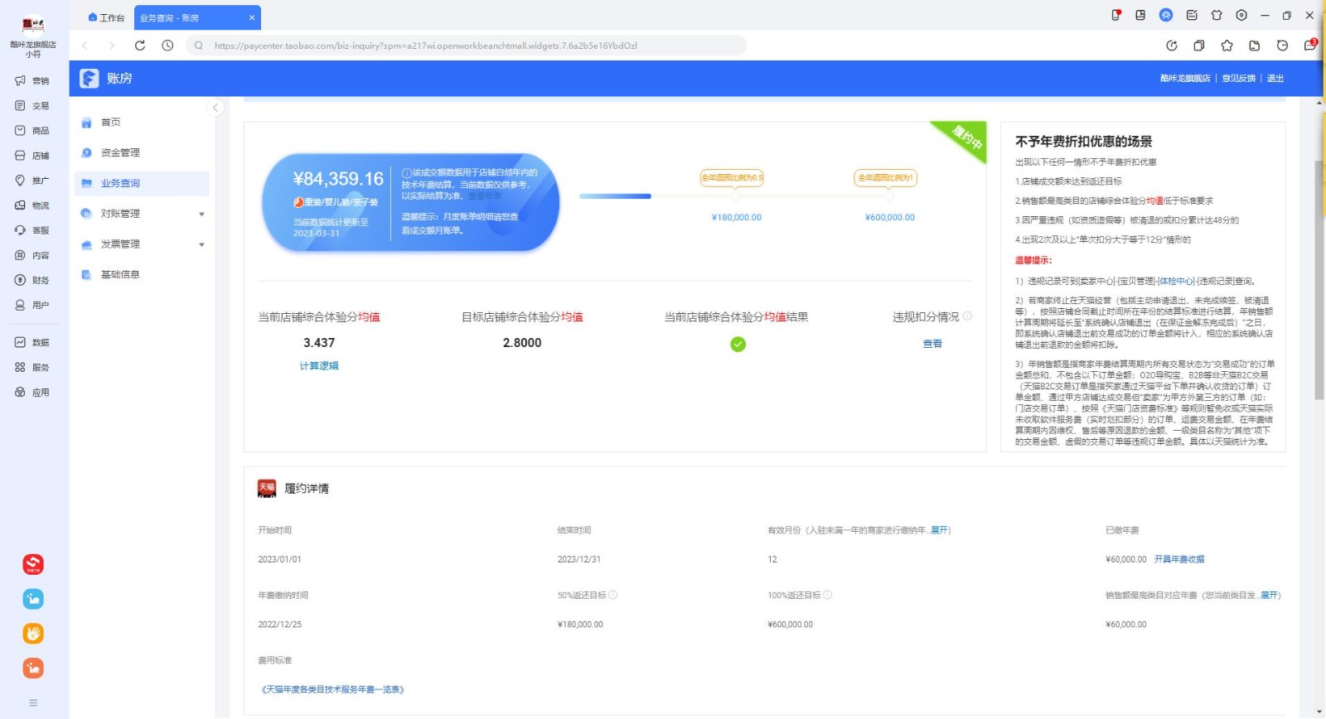Select 业务查询 in the 账房 menu
1326x719 pixels.
pyautogui.click(x=141, y=184)
